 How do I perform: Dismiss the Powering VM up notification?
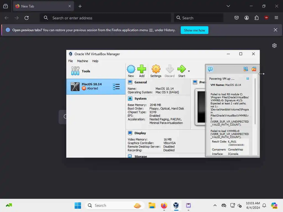(248, 79)
